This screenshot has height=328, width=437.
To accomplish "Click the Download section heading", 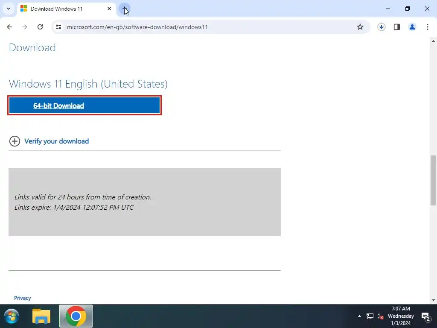I will click(x=32, y=47).
